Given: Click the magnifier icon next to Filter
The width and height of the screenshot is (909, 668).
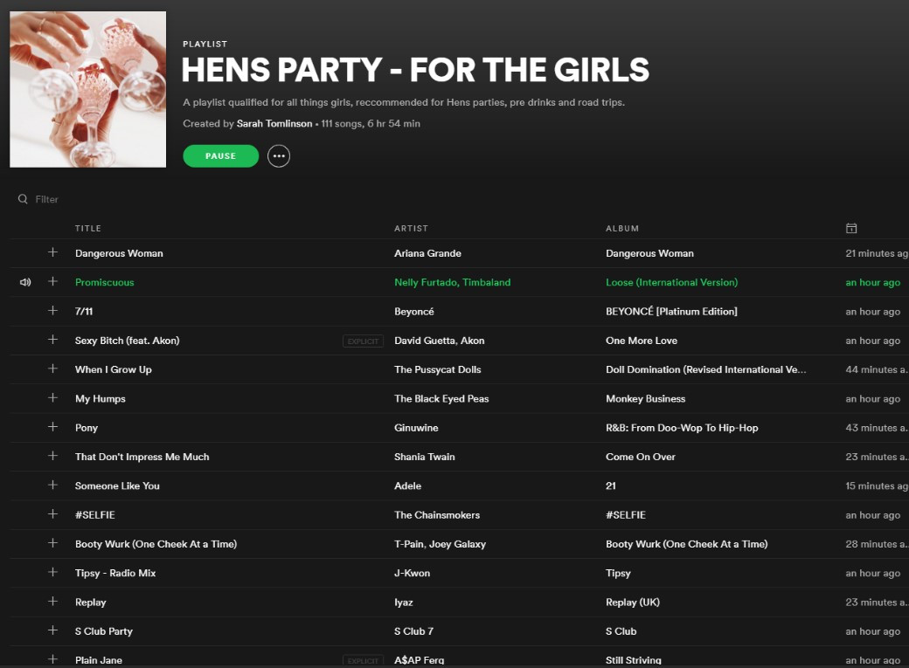Looking at the screenshot, I should pos(23,199).
